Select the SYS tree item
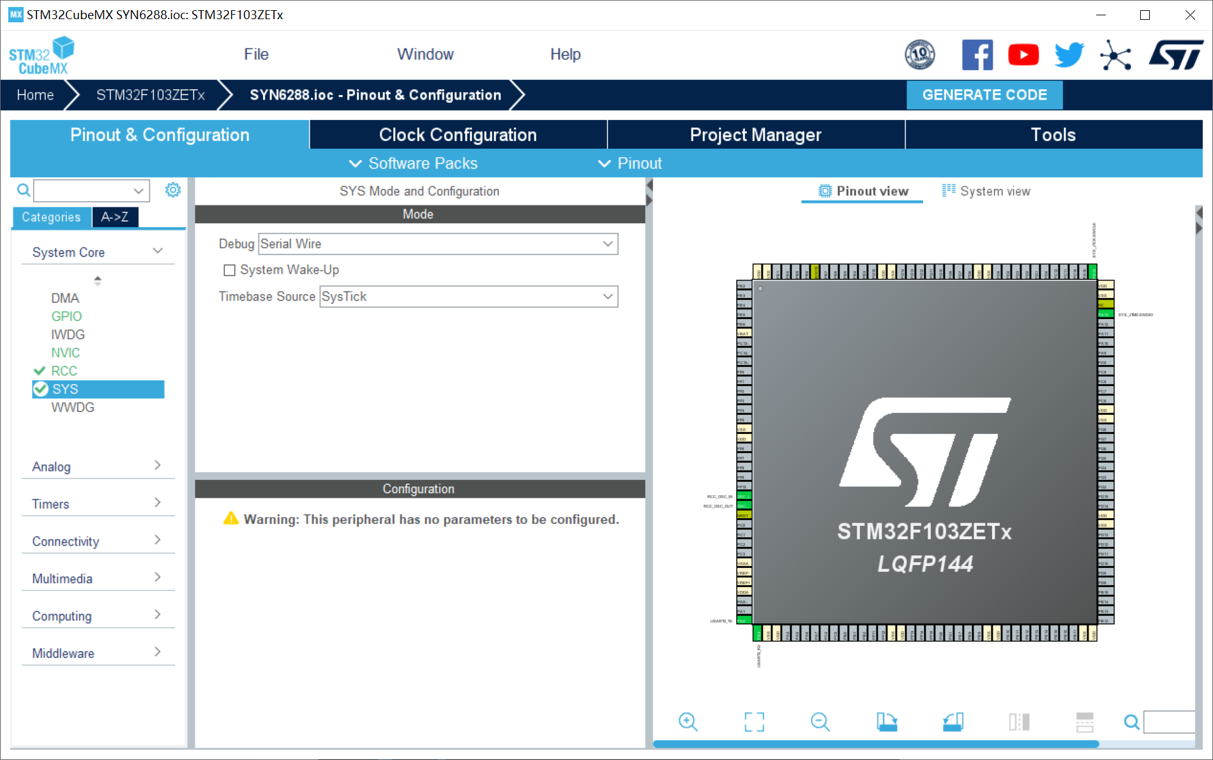The image size is (1213, 760). coord(98,389)
